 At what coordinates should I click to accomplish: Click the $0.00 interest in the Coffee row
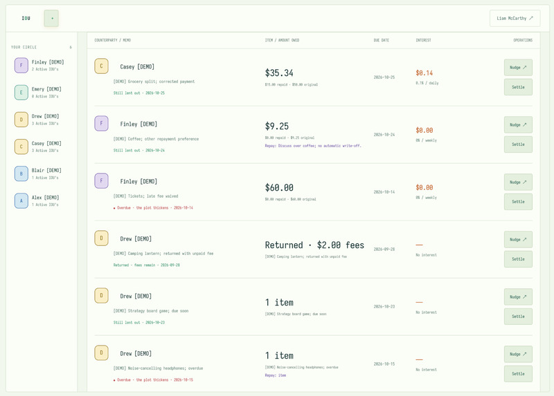pyautogui.click(x=425, y=131)
